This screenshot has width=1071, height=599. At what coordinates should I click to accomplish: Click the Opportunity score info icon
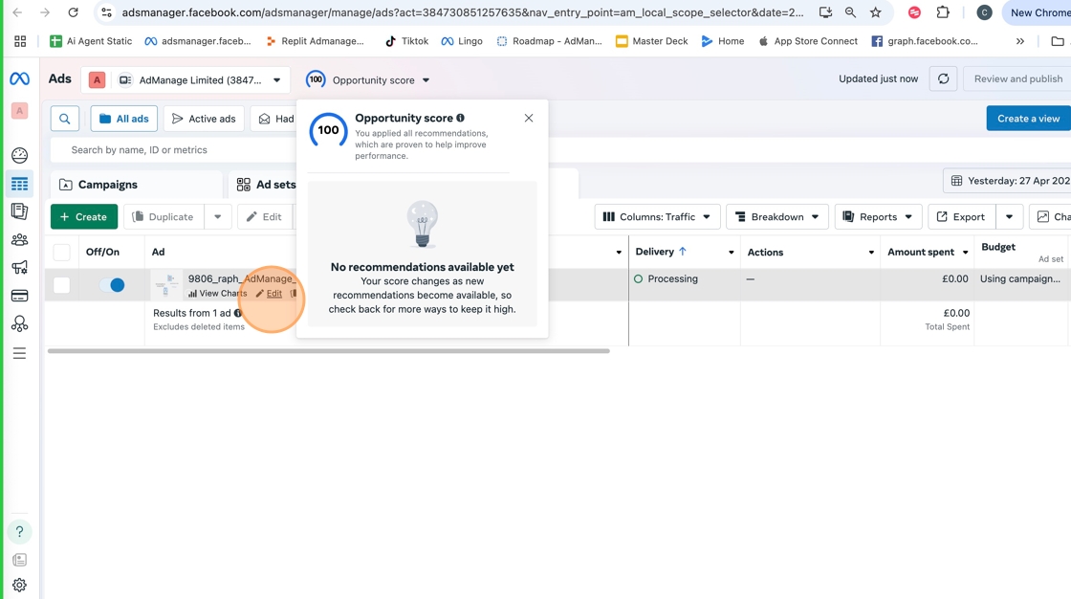click(460, 118)
